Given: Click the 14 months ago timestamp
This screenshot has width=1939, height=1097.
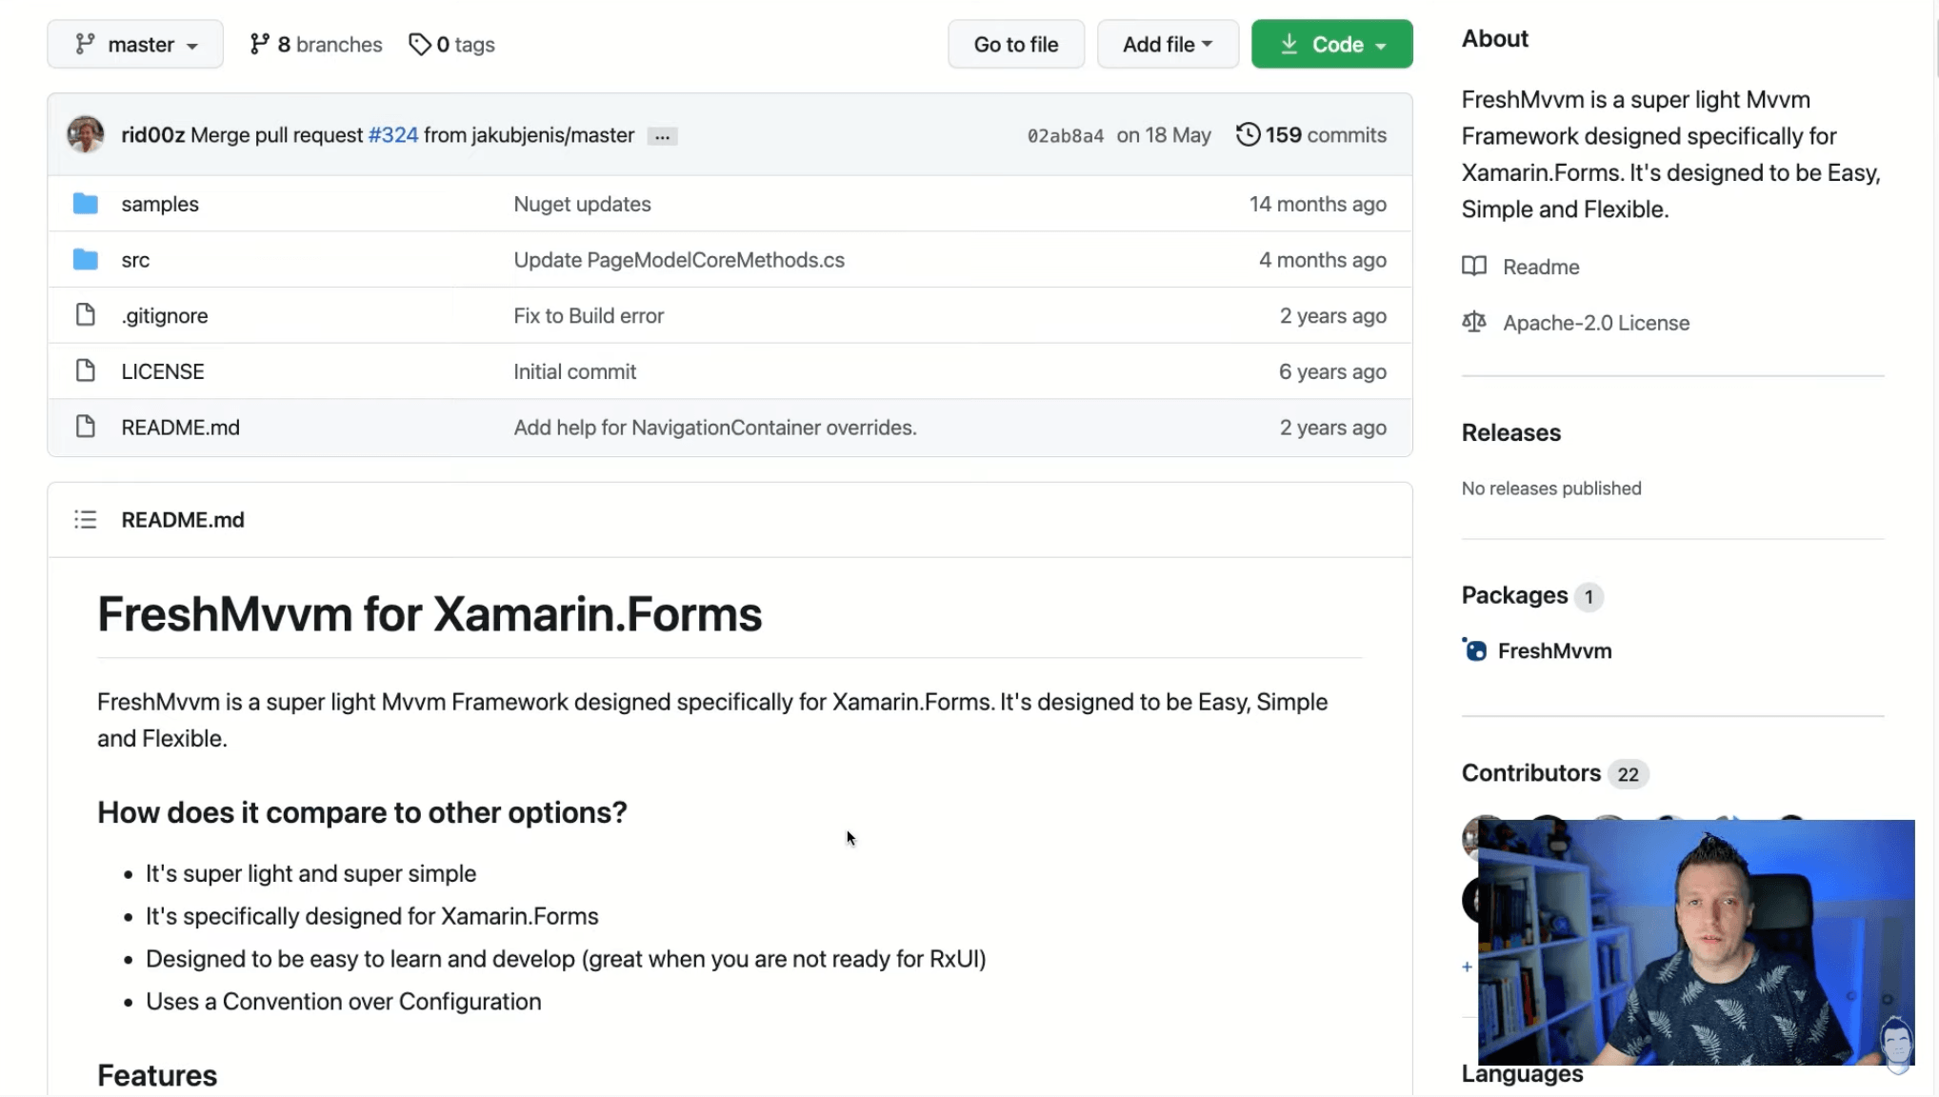Looking at the screenshot, I should tap(1318, 204).
